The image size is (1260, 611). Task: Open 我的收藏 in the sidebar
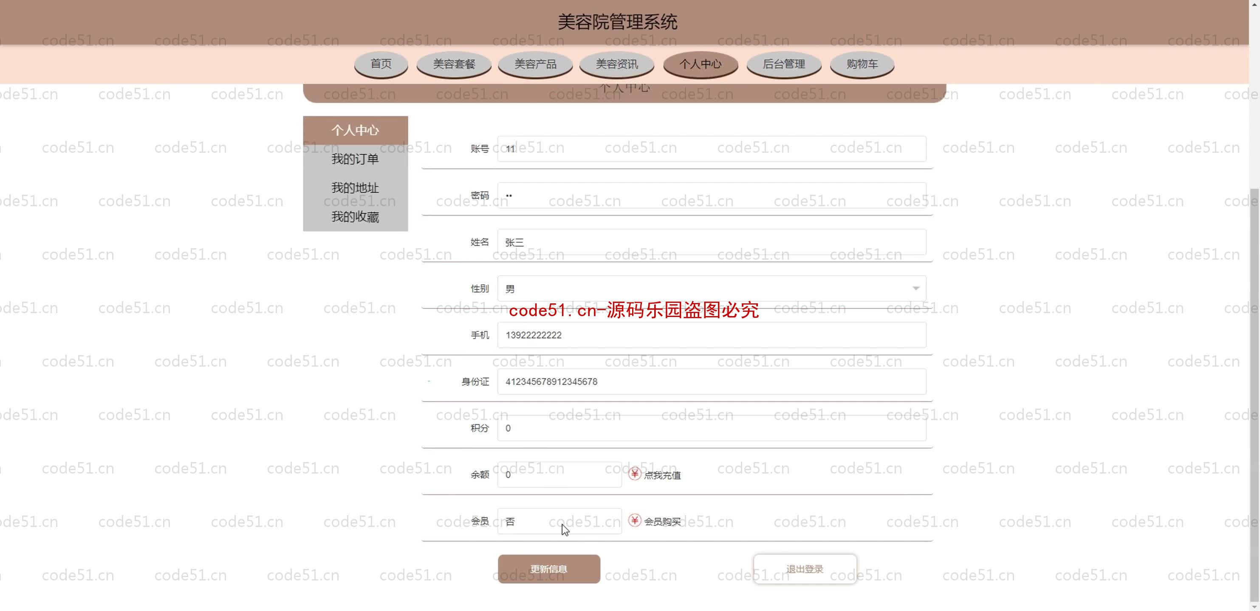356,216
